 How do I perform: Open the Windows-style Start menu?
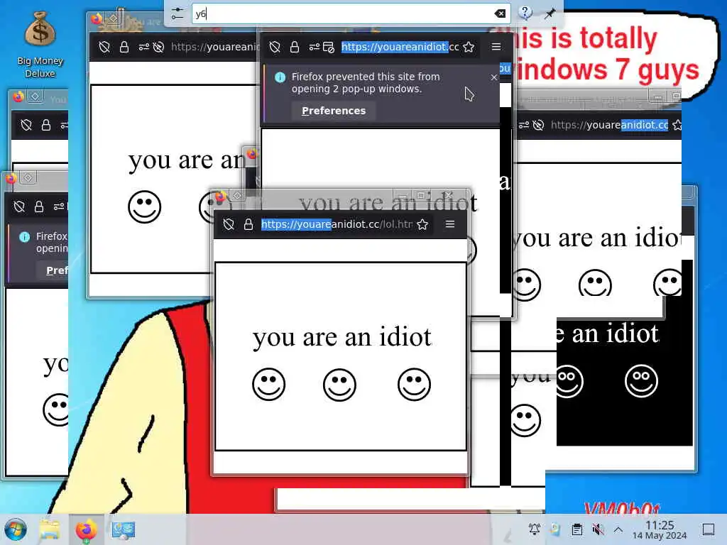[x=16, y=529]
